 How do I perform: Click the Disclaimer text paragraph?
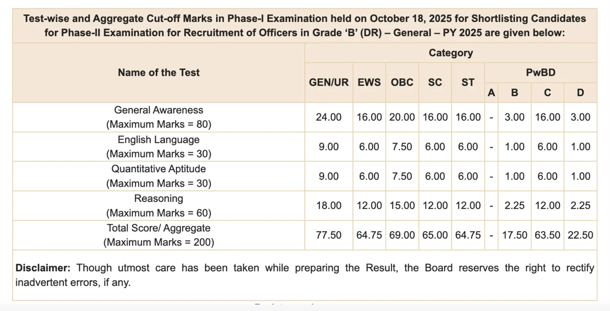[305, 275]
